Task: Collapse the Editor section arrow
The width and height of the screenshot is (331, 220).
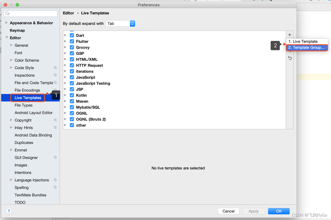Action: pos(6,38)
